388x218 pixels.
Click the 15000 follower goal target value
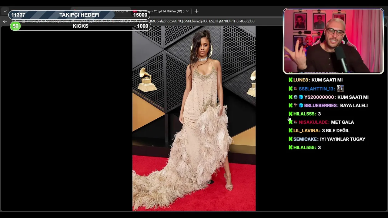point(140,15)
